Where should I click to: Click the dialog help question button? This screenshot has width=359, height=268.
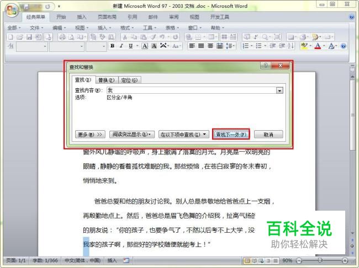click(x=266, y=66)
